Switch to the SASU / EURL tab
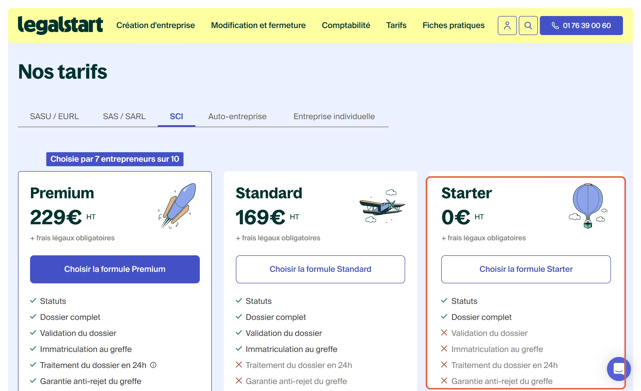Screen dimensions: 641x391 point(54,116)
